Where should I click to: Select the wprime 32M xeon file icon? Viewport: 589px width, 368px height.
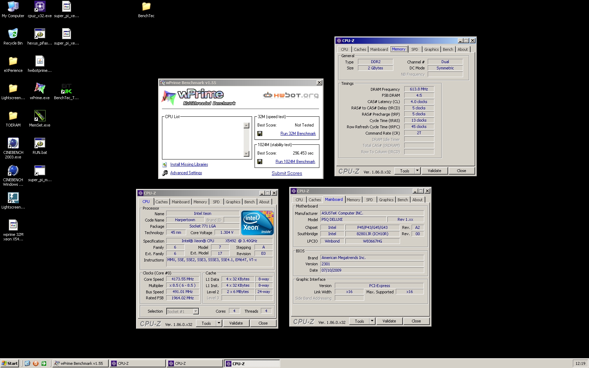(x=13, y=230)
